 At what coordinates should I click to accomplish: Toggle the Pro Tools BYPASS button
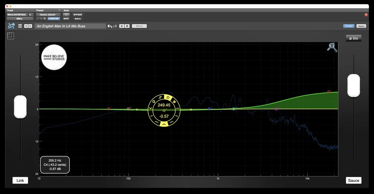[78, 15]
